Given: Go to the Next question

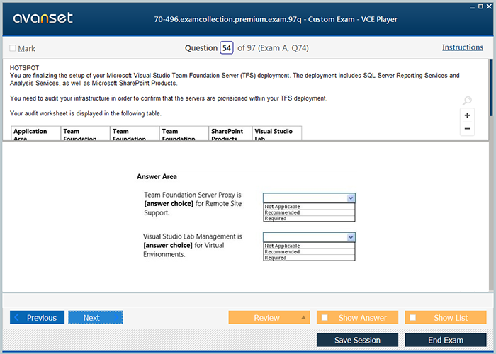Looking at the screenshot, I should (96, 317).
